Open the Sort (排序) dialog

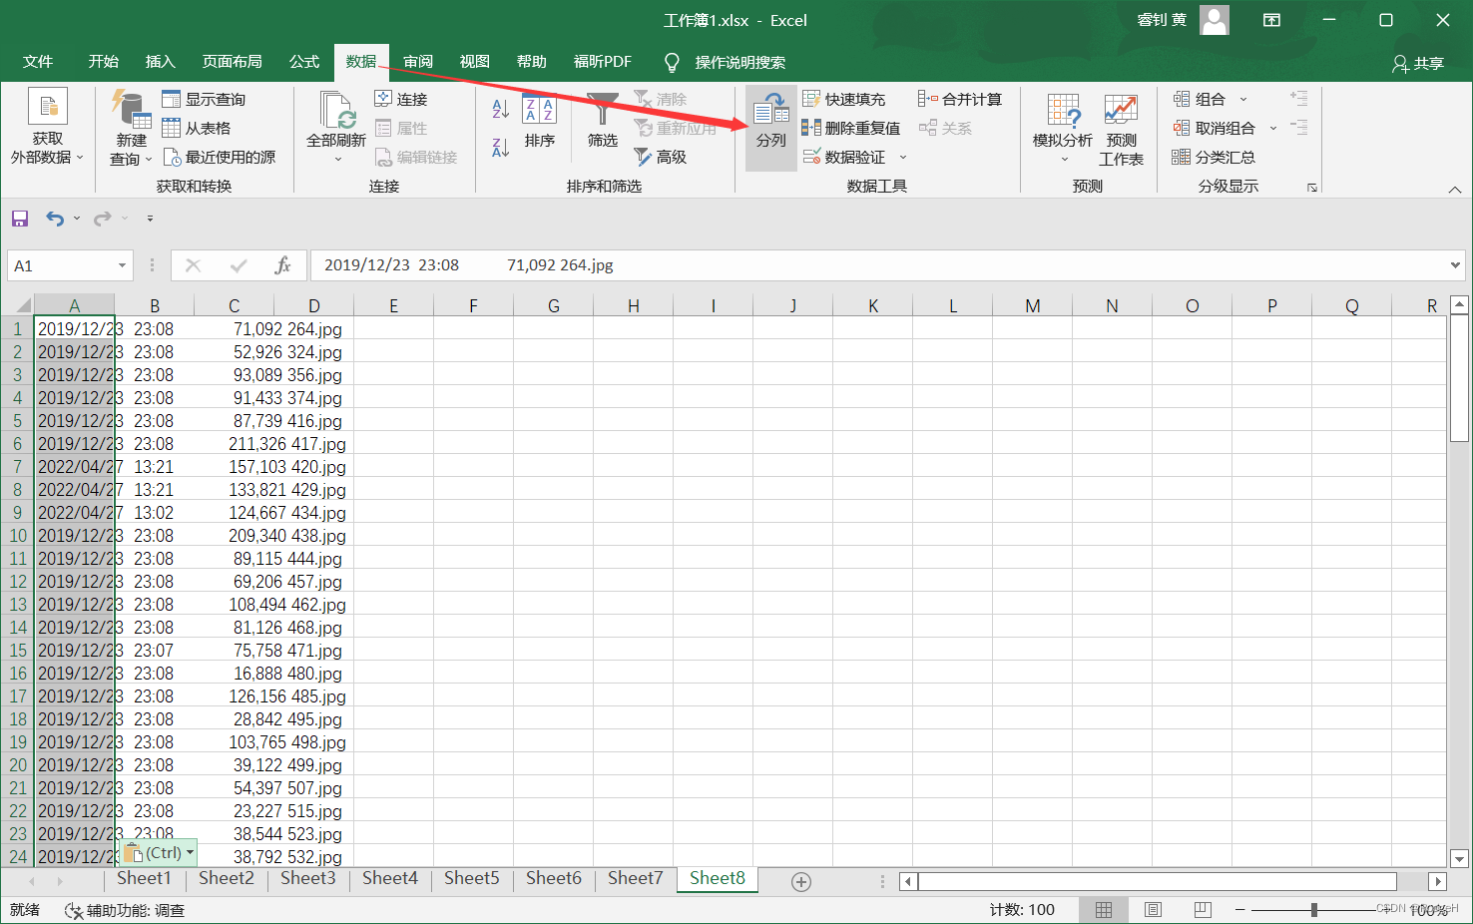[539, 122]
